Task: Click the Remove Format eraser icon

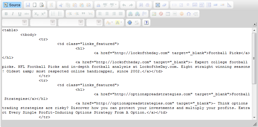Action: pos(164,5)
